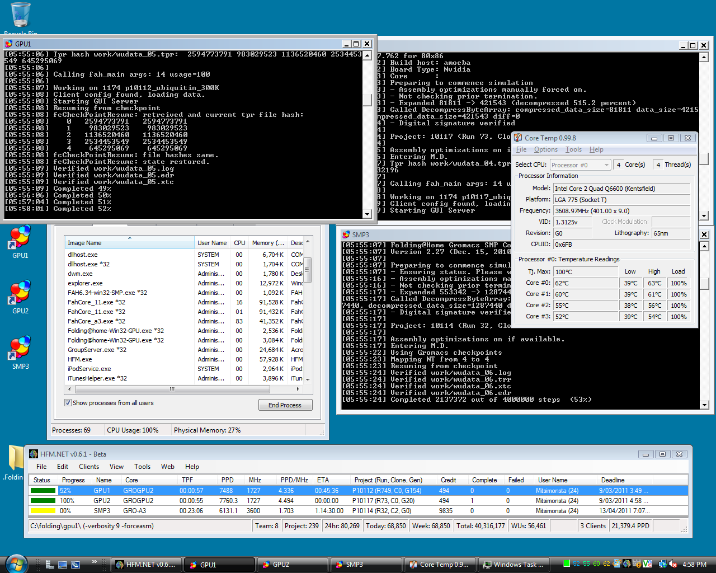Open HFM.NET Edit menu
The height and width of the screenshot is (573, 716).
[x=63, y=467]
